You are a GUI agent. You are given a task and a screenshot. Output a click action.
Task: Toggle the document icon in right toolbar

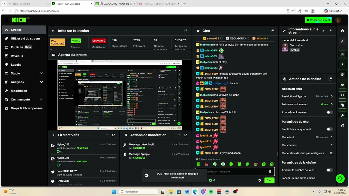click(x=342, y=75)
